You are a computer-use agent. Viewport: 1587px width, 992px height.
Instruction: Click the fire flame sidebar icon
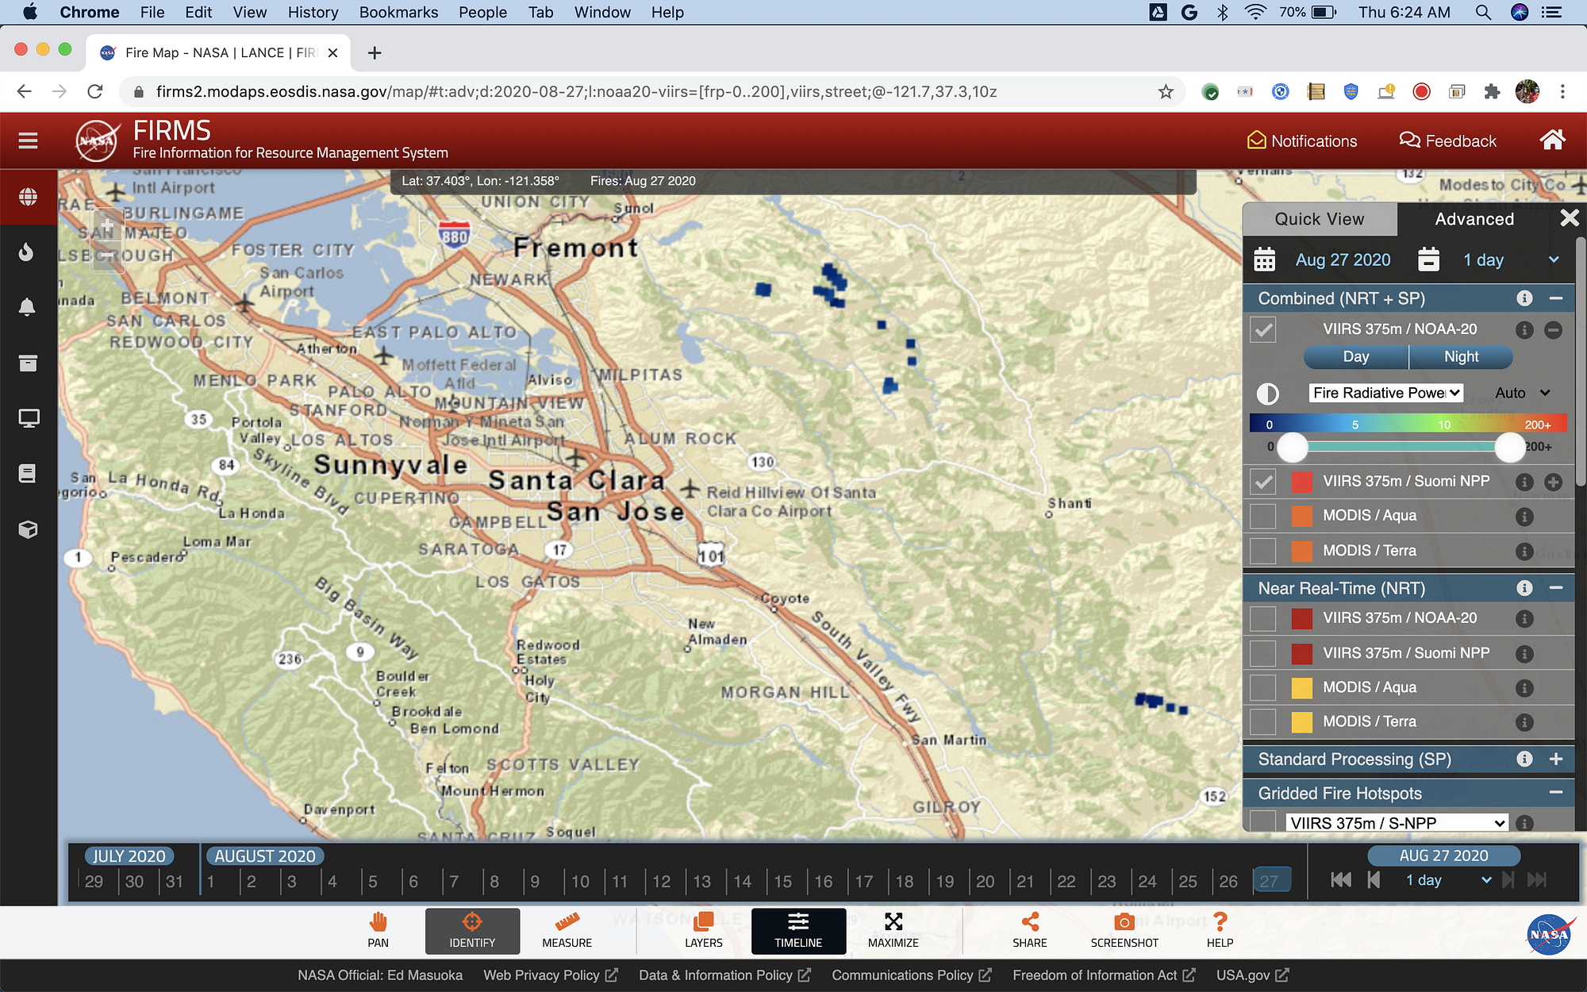[28, 252]
